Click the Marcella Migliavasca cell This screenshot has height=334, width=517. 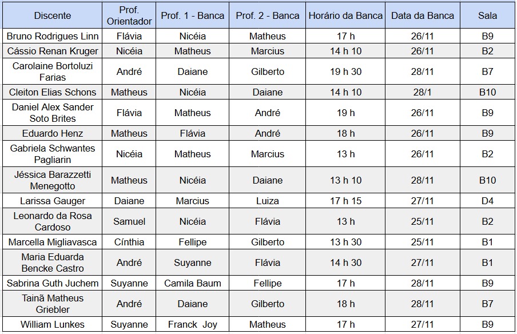[53, 242]
